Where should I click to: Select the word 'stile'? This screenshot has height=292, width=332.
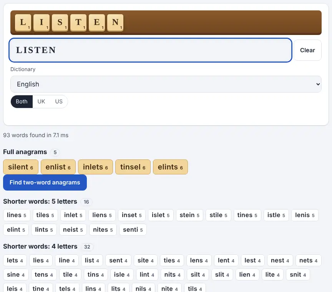click(218, 215)
